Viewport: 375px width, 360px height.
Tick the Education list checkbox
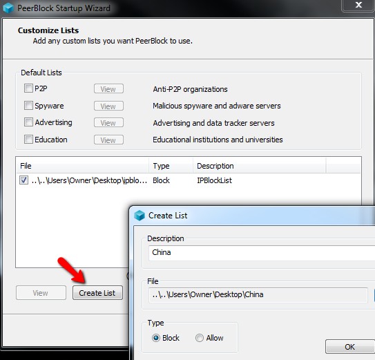28,140
